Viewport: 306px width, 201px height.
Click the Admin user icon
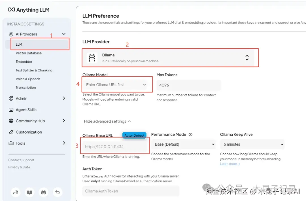click(11, 98)
